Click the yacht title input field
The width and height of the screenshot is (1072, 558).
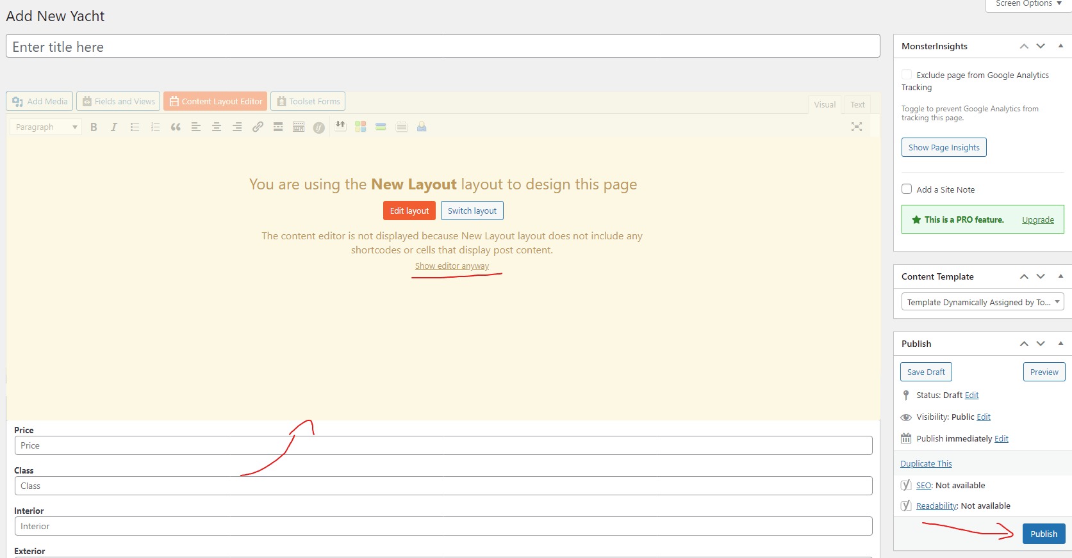point(443,46)
